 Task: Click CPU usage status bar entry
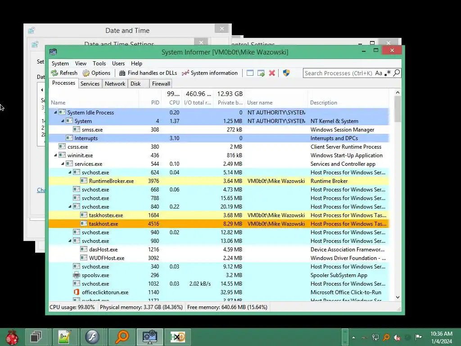pos(72,307)
